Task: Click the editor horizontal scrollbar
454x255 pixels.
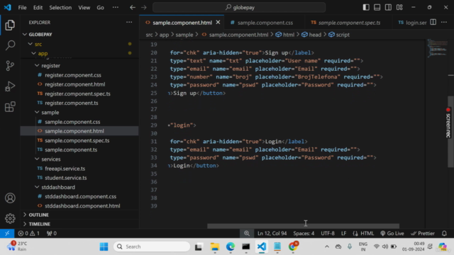Action: [x=303, y=226]
